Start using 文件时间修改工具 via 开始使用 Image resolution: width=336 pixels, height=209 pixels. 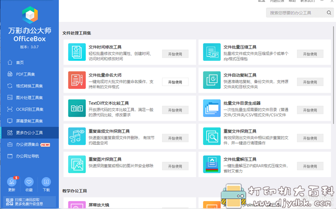click(175, 54)
